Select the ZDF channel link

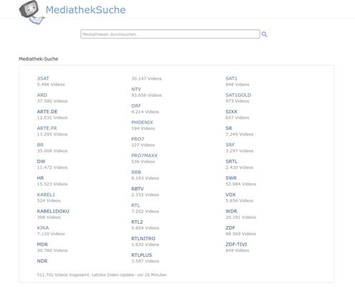tap(230, 227)
